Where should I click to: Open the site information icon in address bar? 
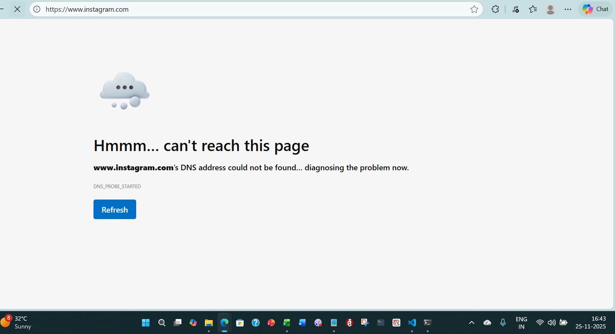pos(36,9)
